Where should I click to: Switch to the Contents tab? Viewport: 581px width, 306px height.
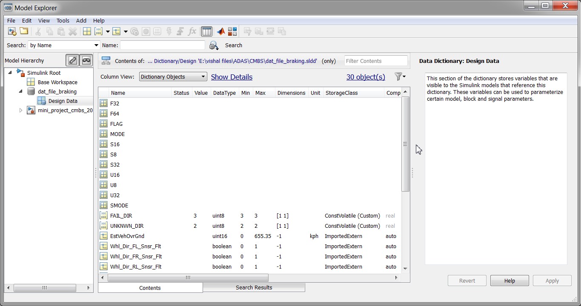150,288
